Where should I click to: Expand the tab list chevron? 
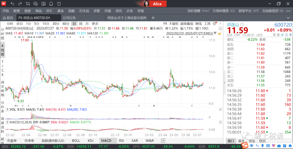(x=288, y=18)
